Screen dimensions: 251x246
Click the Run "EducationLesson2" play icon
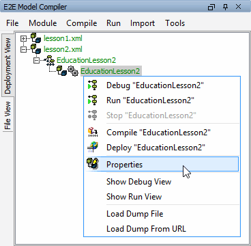coord(93,100)
